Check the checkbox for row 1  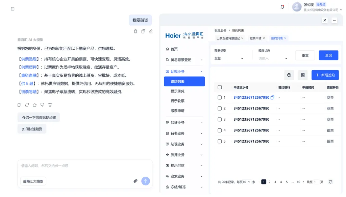pyautogui.click(x=220, y=98)
